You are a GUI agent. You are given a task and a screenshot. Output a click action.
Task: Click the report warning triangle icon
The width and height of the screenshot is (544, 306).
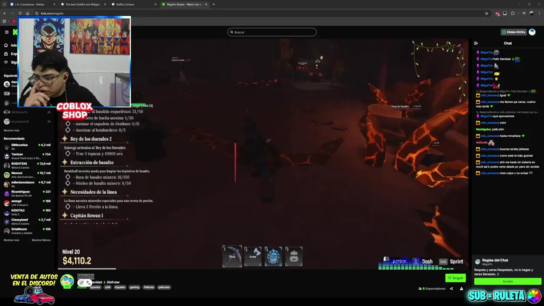coord(462,289)
